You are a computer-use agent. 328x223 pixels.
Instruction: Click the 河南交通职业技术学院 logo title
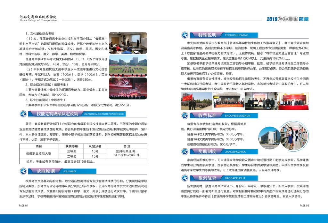tap(38, 18)
